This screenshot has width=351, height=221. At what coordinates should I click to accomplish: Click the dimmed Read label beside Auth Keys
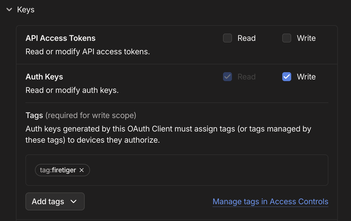(x=246, y=77)
